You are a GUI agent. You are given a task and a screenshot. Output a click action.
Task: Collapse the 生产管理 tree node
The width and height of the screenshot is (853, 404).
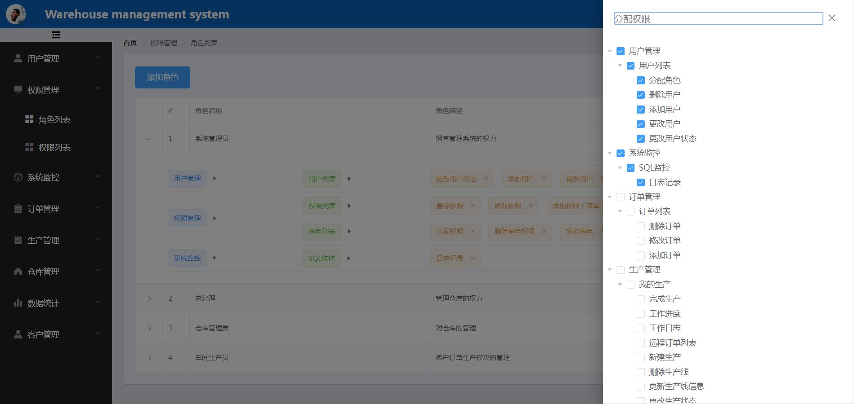pyautogui.click(x=610, y=270)
